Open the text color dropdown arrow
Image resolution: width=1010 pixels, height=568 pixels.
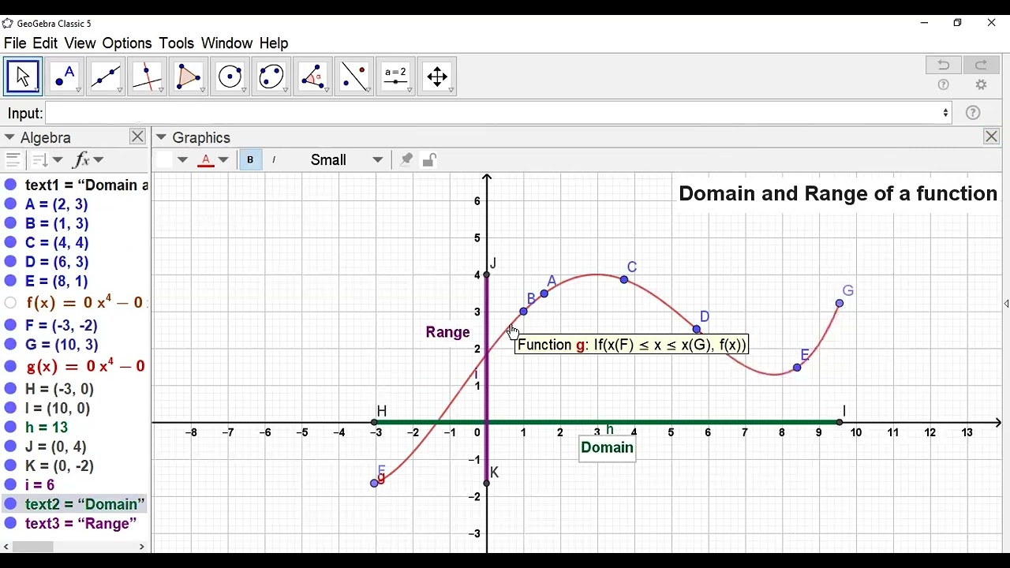tap(223, 160)
